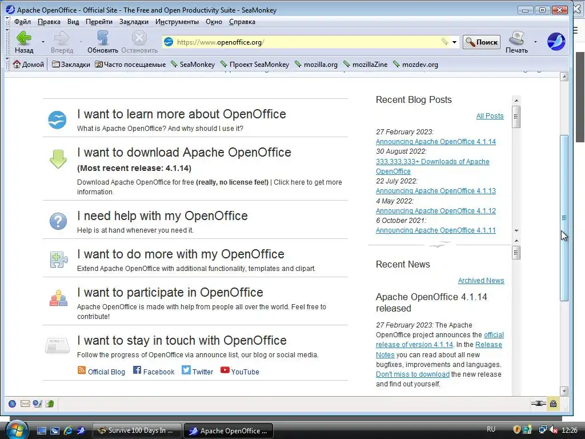Viewport: 585px width, 439px height.
Task: Open the Справка menu
Action: [242, 22]
